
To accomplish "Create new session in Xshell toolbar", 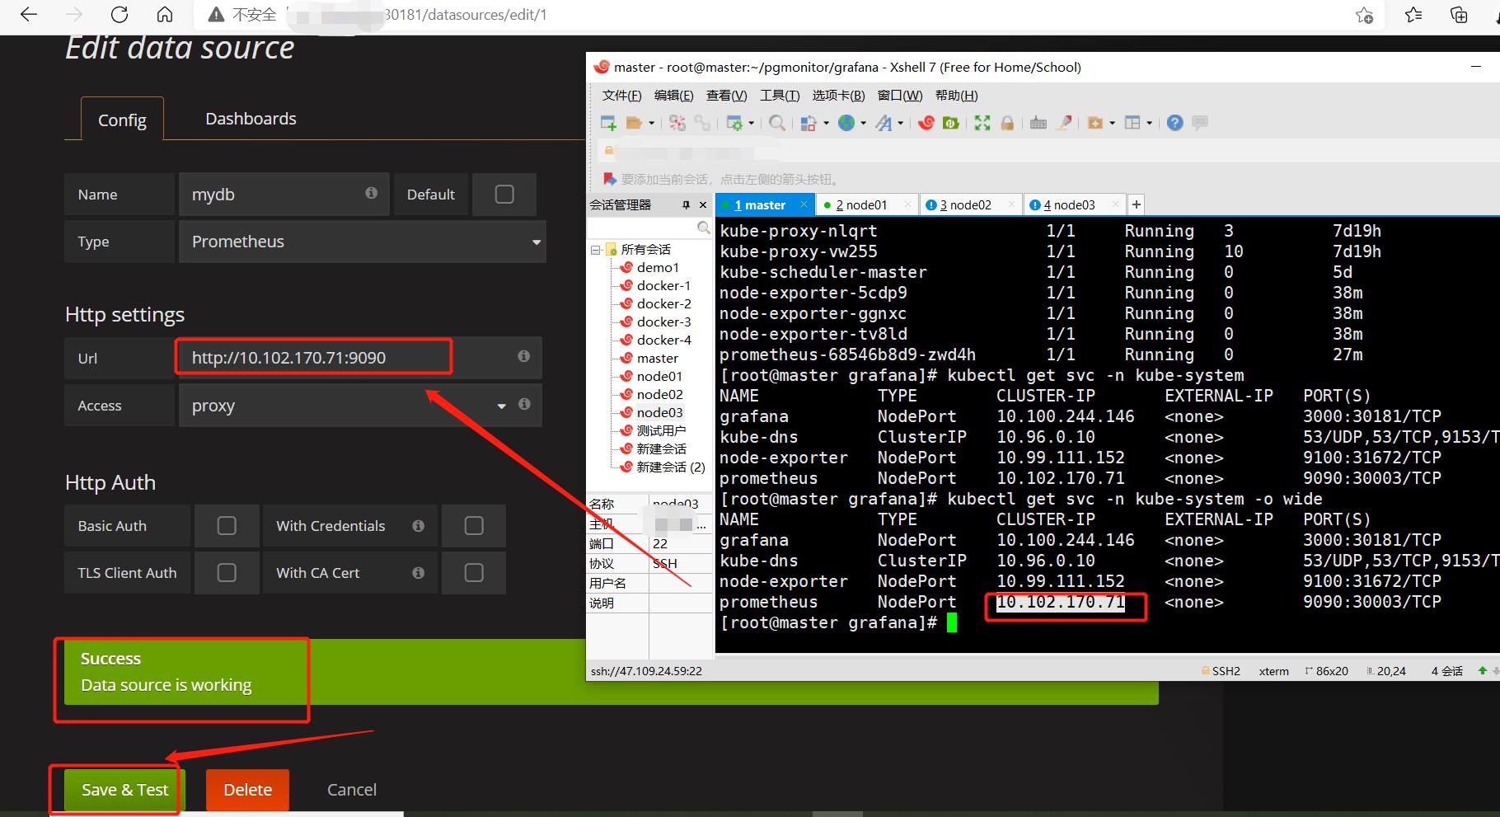I will tap(608, 123).
